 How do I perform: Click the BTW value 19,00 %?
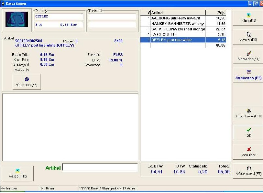[115, 60]
